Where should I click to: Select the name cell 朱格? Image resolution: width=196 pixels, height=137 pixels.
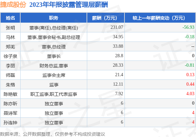tap(10, 85)
